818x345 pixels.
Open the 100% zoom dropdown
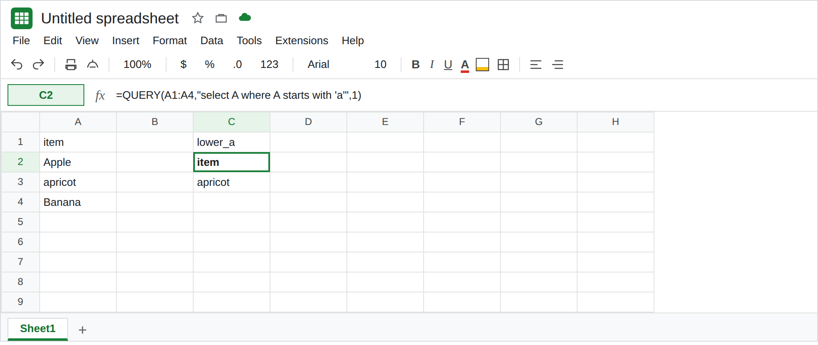(137, 65)
